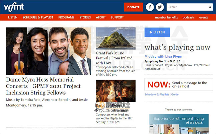216x134 pixels.
Task: Click the search magnifier icon
Action: (210, 7)
